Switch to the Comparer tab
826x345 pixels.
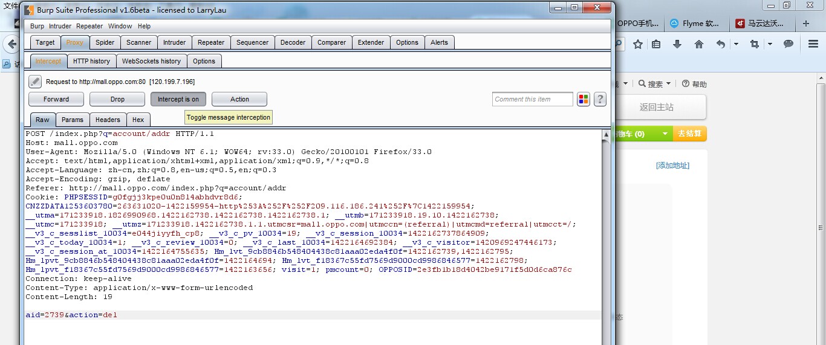pyautogui.click(x=332, y=42)
